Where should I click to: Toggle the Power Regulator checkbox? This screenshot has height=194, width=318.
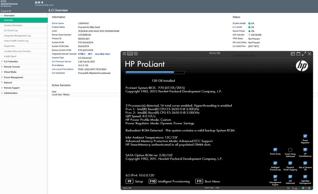pos(305,136)
